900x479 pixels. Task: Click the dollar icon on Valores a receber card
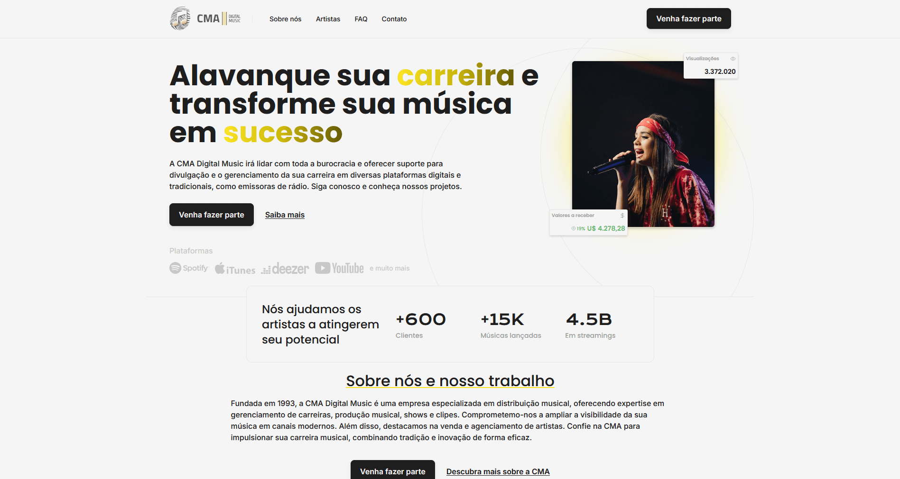tap(622, 216)
